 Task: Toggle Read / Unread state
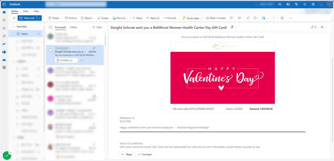click(216, 18)
